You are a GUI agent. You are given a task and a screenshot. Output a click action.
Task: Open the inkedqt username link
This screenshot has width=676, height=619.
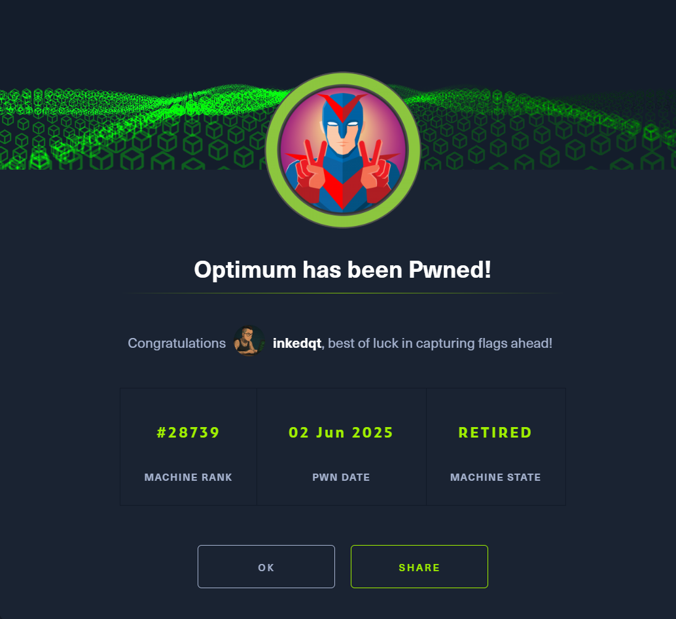click(297, 343)
